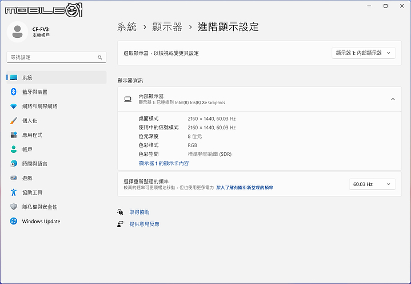The height and width of the screenshot is (284, 411).
Task: Open 顯示器 1 的顯示卡內容 link
Action: [x=164, y=163]
